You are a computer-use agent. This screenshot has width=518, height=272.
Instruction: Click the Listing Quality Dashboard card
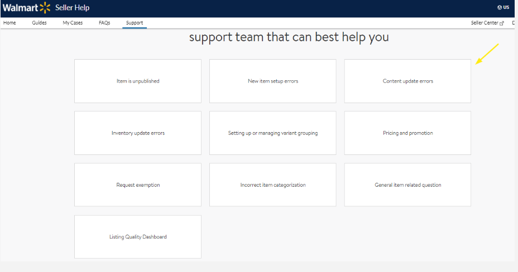pos(138,237)
